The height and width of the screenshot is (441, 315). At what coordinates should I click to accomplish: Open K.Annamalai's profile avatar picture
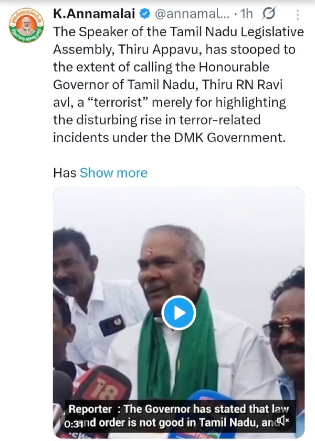point(26,25)
